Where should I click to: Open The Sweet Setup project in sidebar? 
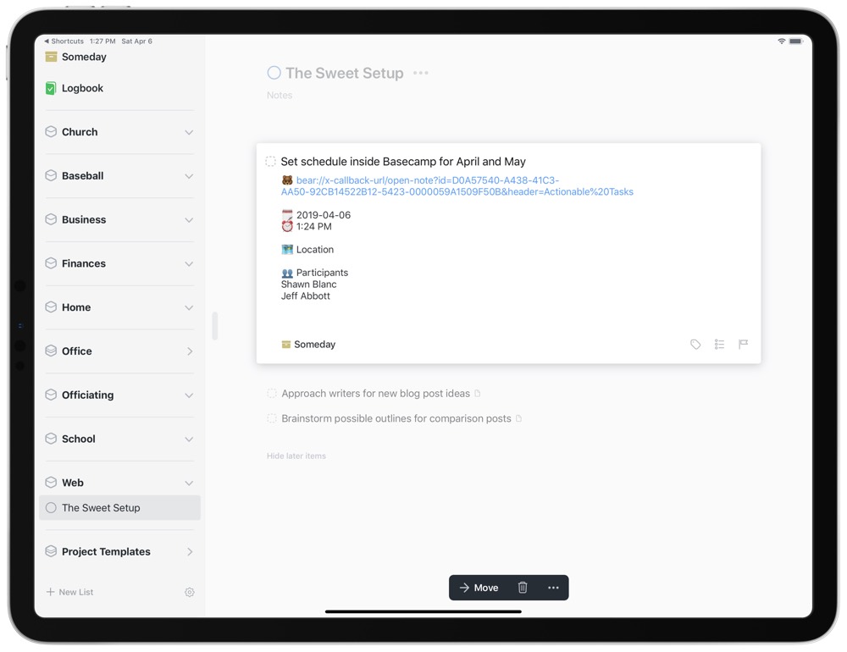(119, 508)
